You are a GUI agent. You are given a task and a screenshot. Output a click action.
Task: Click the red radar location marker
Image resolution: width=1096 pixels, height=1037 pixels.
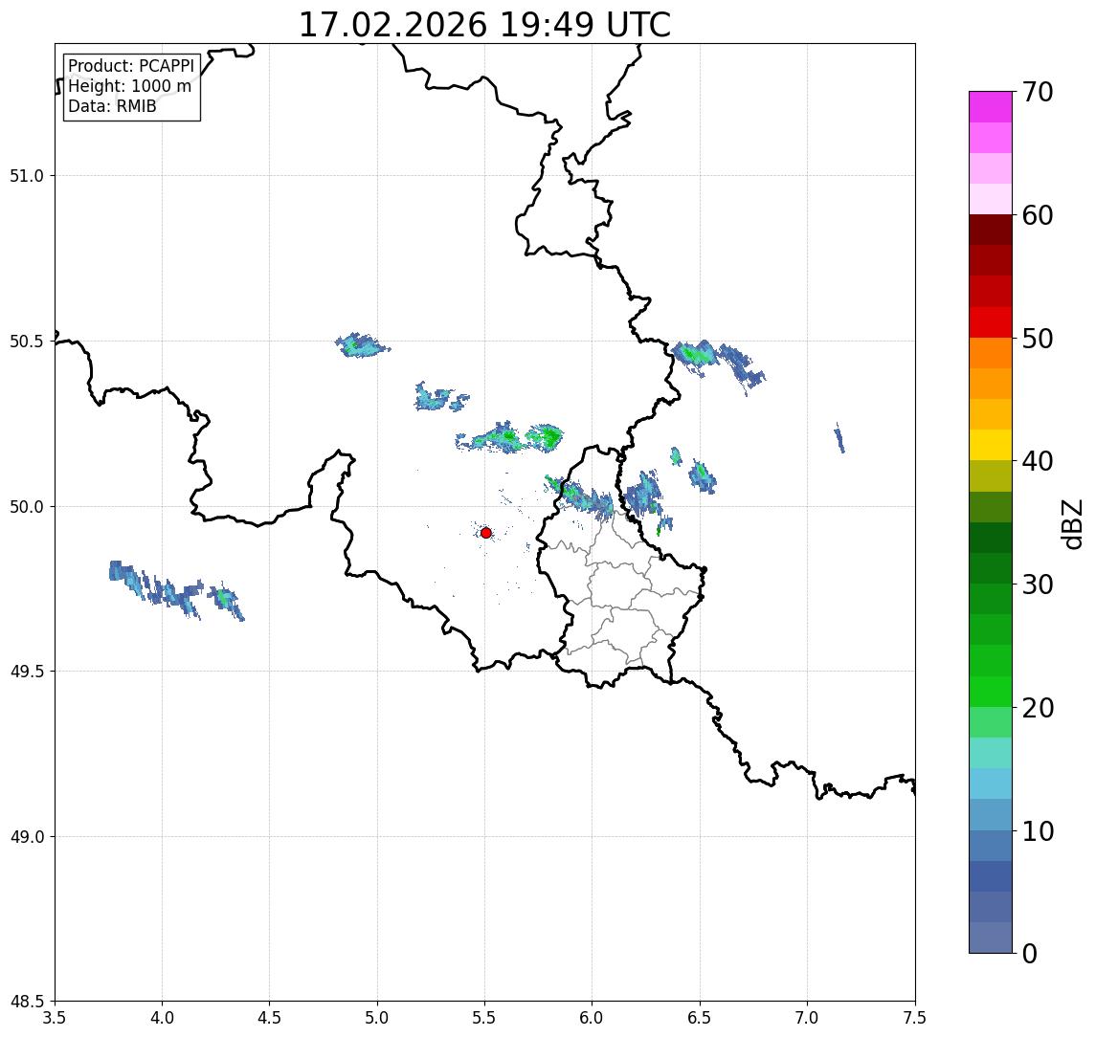coord(486,533)
